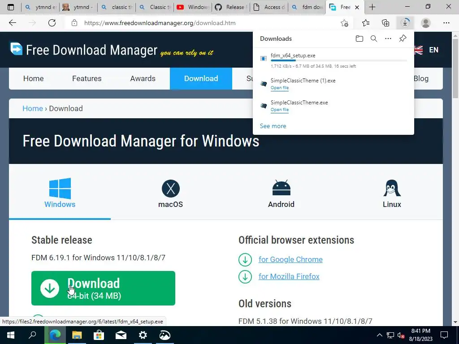Open the Mail app in taskbar
This screenshot has height=344, width=459.
121,335
